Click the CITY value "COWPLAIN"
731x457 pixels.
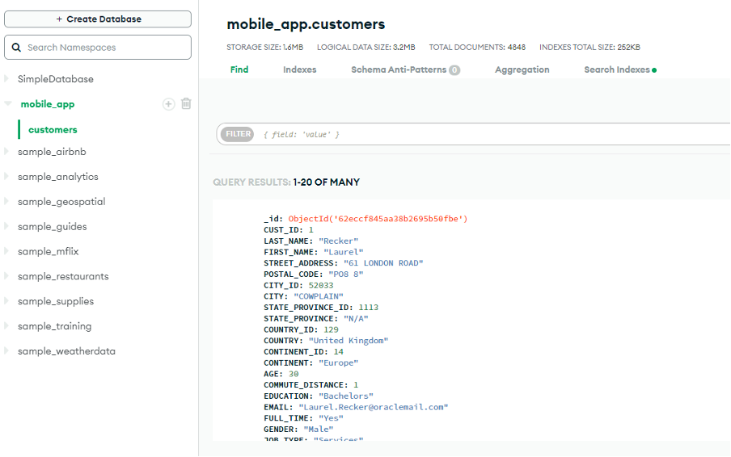click(x=319, y=296)
